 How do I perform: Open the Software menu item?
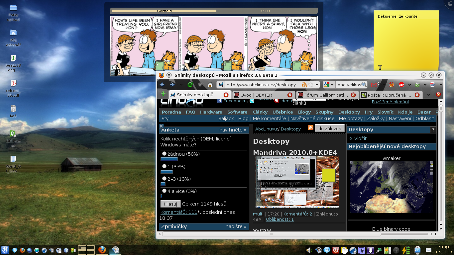point(237,112)
